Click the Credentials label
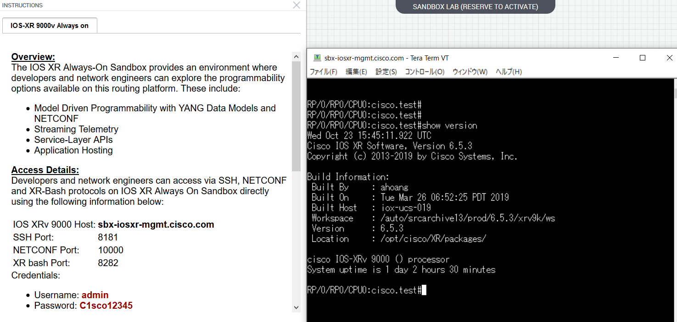The image size is (677, 322). pyautogui.click(x=36, y=275)
